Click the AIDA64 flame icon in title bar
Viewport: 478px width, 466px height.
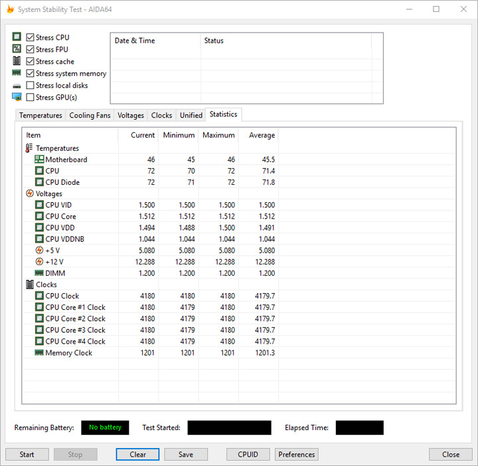tap(10, 9)
